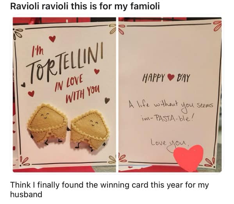
Task: Click the handwritten 'A life without you seems' line
Action: click(x=171, y=105)
